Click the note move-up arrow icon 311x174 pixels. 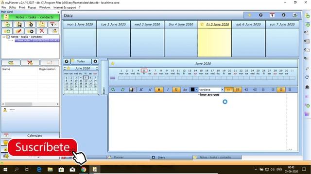(x=30, y=25)
